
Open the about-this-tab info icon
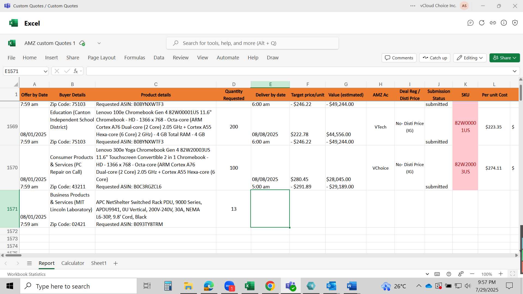504,23
